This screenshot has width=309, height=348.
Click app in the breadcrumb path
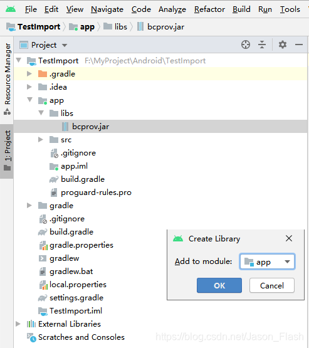pos(87,27)
